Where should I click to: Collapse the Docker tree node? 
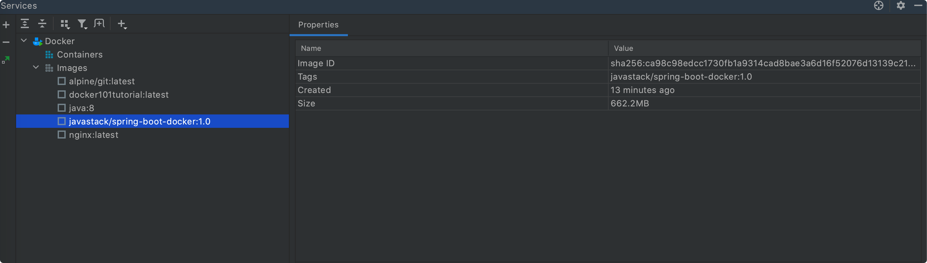[x=24, y=40]
